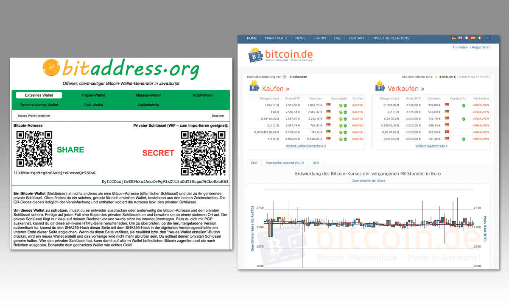
Task: Click the shield icon in the 2.551,00 € buy row
Action: point(345,105)
